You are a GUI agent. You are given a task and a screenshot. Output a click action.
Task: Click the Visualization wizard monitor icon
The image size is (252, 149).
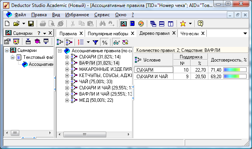point(16,41)
